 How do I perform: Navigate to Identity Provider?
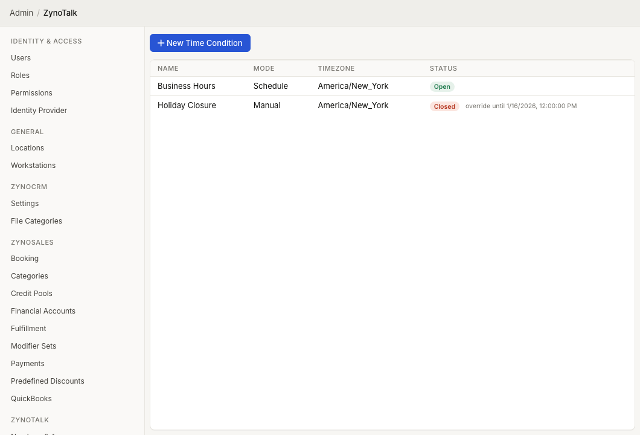click(39, 111)
